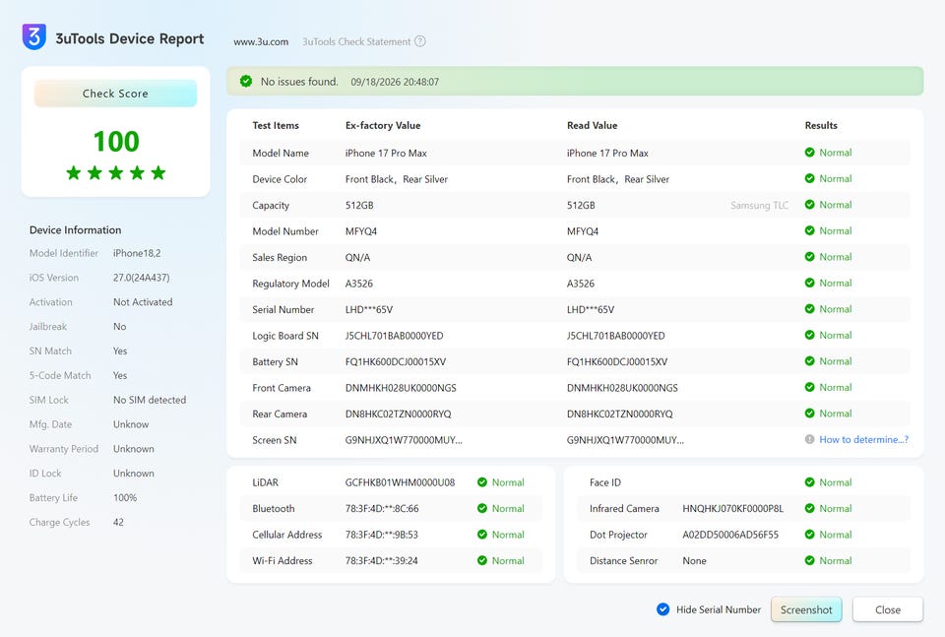Click the Results column header
Viewport: 945px width, 637px height.
pos(821,125)
